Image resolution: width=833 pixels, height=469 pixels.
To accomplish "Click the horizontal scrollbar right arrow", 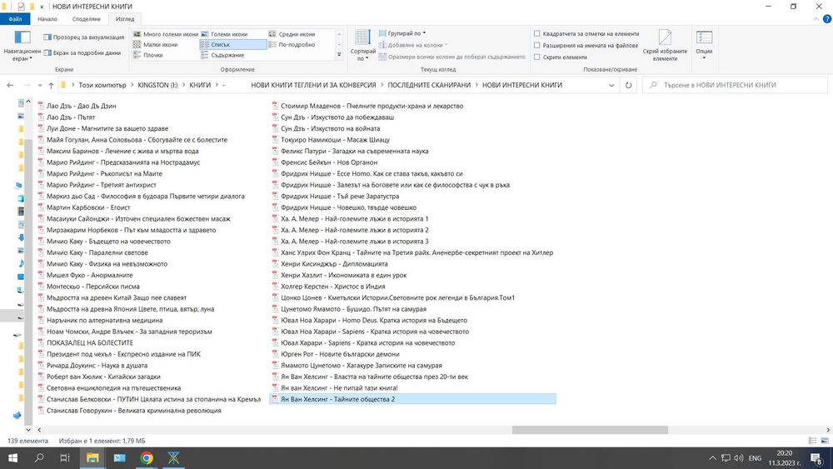I will click(828, 430).
